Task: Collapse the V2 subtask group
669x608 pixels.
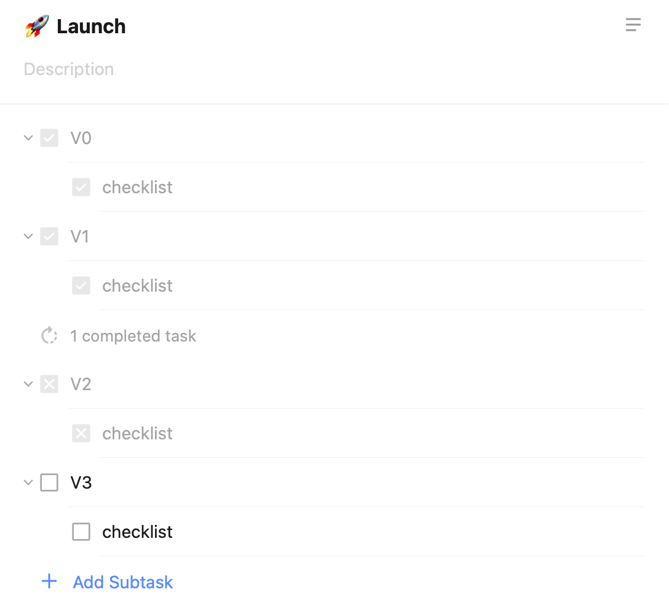Action: point(28,384)
